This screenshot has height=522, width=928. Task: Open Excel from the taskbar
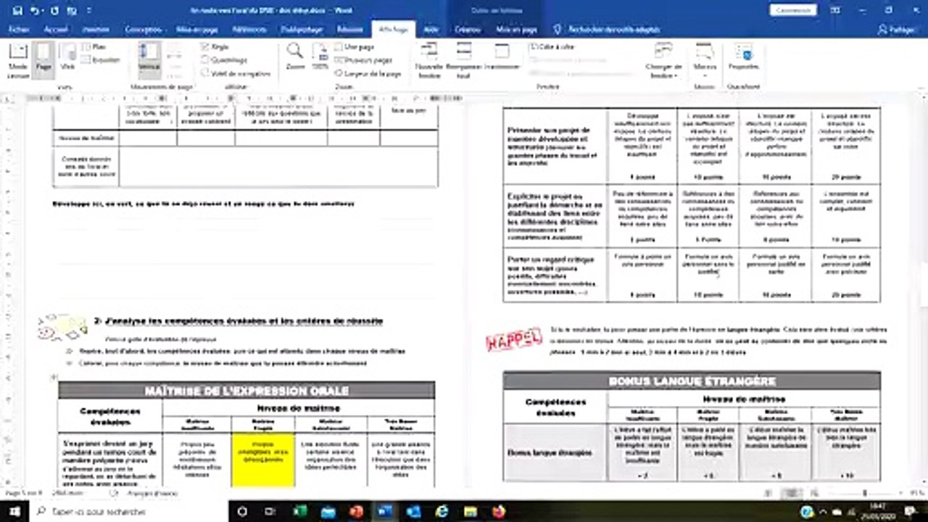(299, 511)
